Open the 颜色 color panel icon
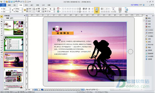Viewport: 155px width, 93px height. tap(146, 18)
